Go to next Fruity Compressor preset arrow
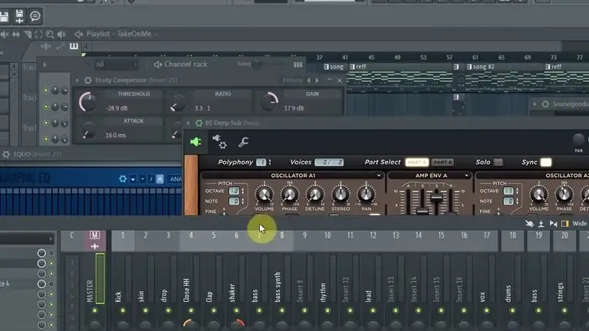Screen dimensions: 589x331 coord(317,80)
